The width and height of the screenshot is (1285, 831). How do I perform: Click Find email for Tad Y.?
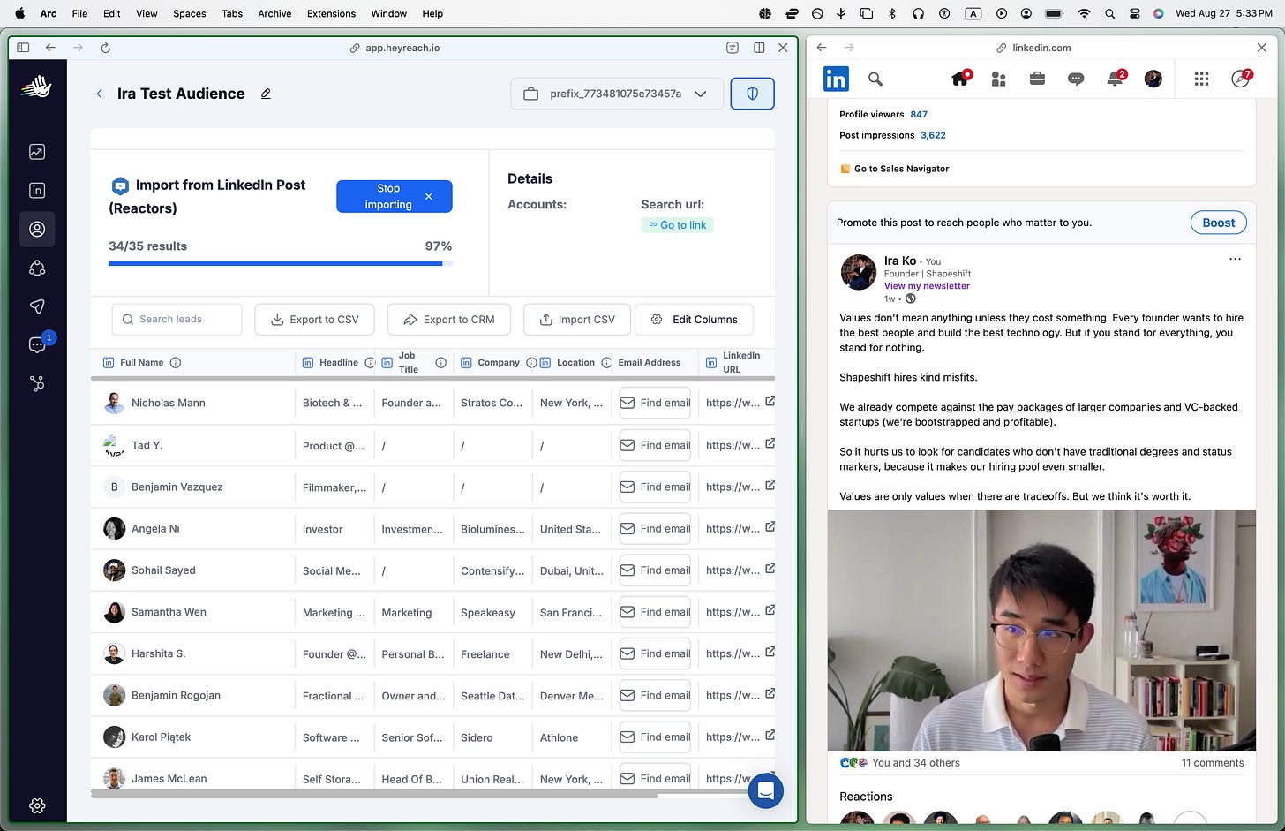(x=655, y=445)
